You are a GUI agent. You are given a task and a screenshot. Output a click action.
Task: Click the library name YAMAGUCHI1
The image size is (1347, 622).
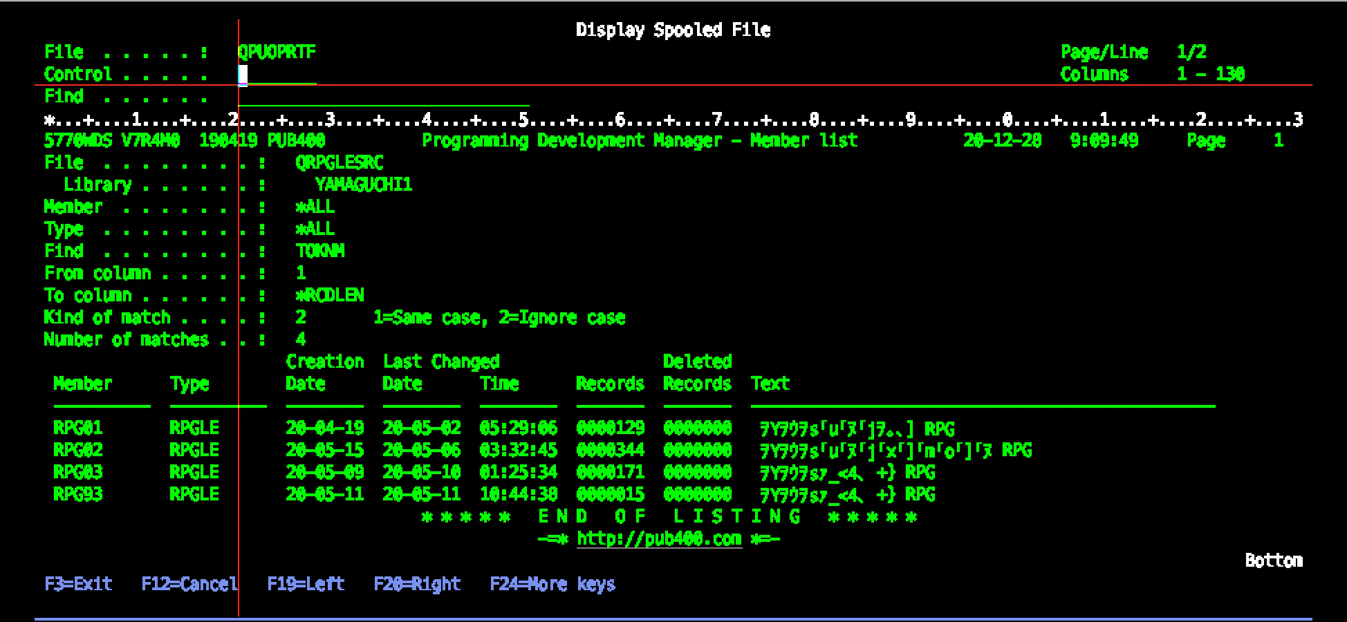click(364, 185)
